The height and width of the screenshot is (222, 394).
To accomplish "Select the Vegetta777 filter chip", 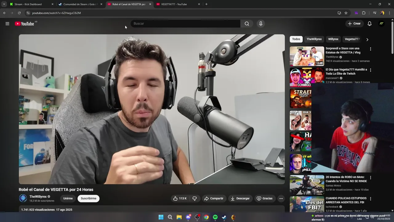I will coord(352,39).
